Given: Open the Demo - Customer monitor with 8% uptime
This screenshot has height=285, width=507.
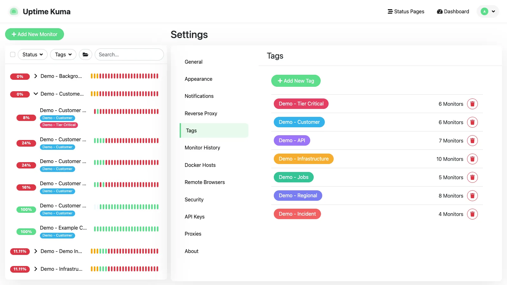Looking at the screenshot, I should [86, 117].
